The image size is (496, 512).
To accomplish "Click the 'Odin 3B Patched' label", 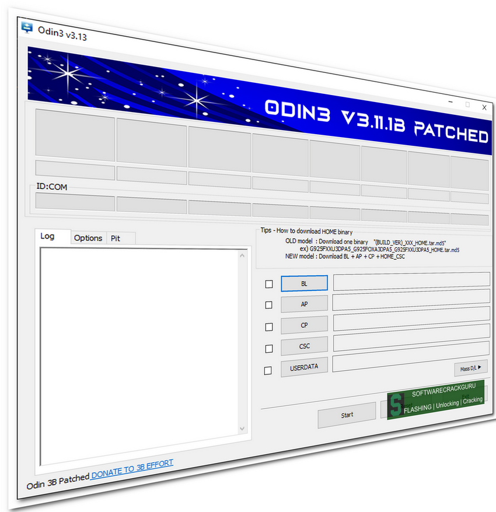I will click(58, 482).
